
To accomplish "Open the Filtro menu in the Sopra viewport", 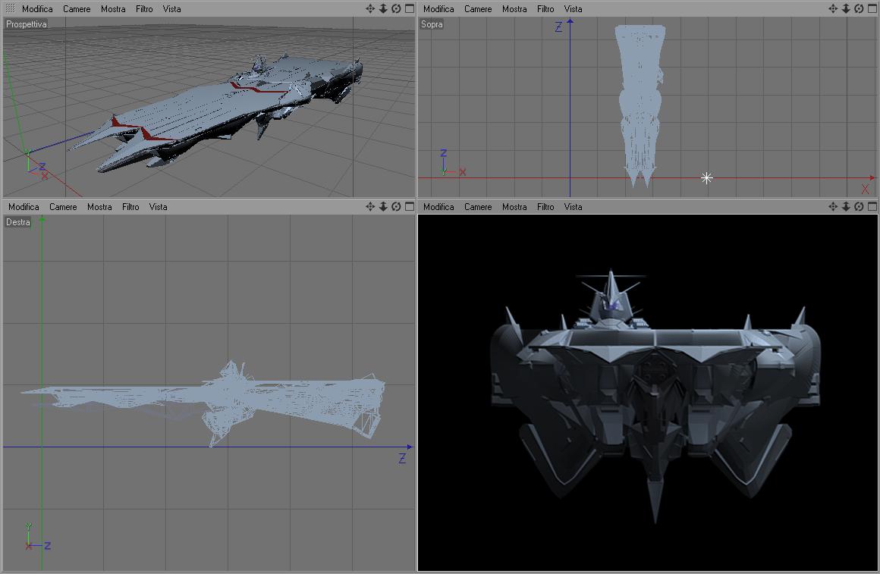I will 545,9.
